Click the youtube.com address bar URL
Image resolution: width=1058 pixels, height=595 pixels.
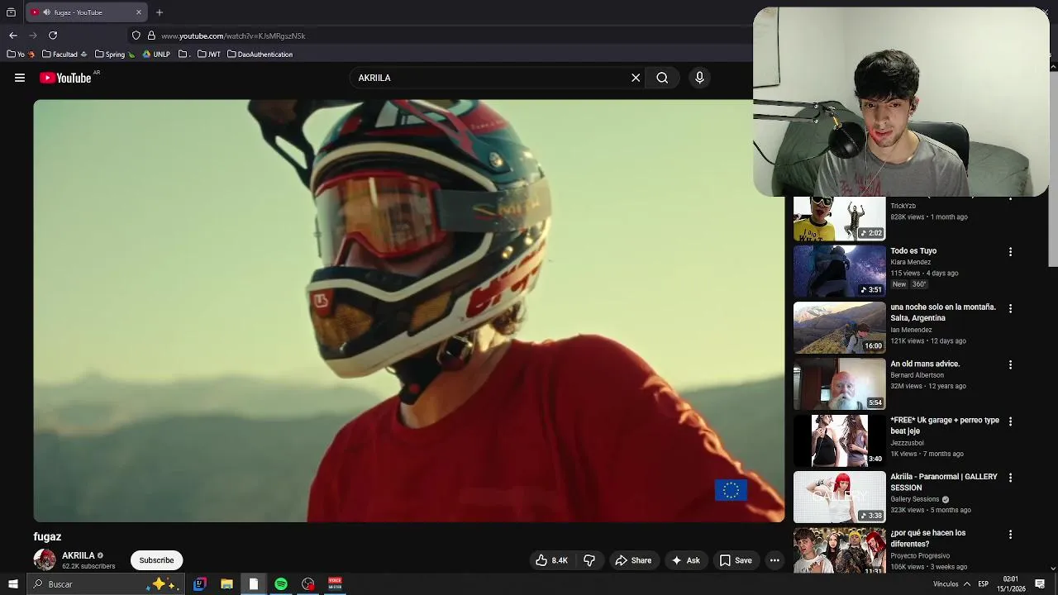(233, 36)
